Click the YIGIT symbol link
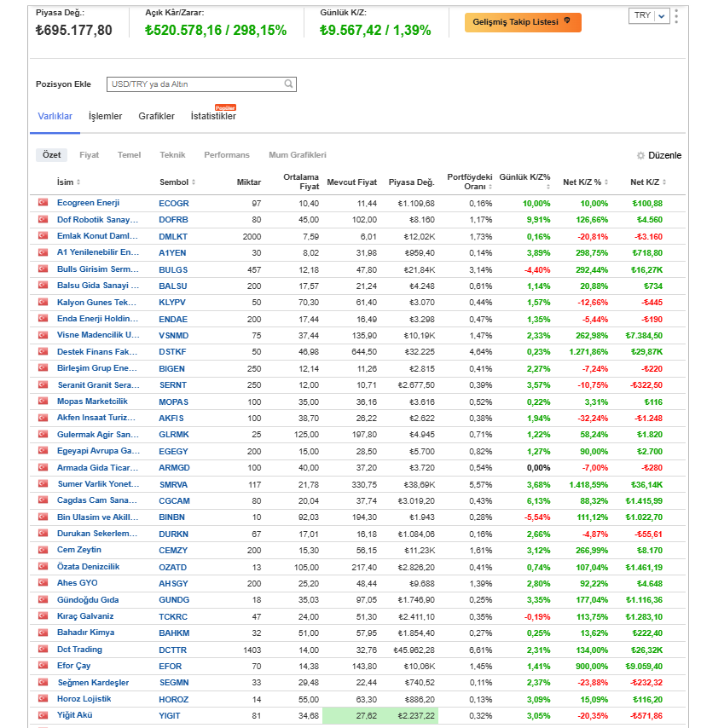Viewport: 701px width, 728px height. pyautogui.click(x=170, y=716)
